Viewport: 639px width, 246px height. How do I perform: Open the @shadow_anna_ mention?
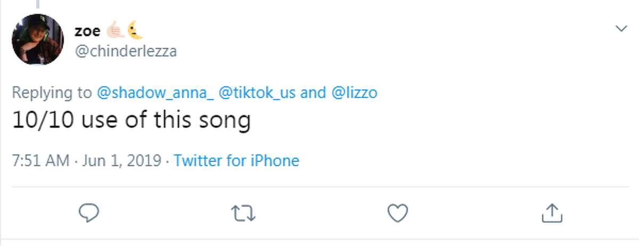(x=156, y=93)
